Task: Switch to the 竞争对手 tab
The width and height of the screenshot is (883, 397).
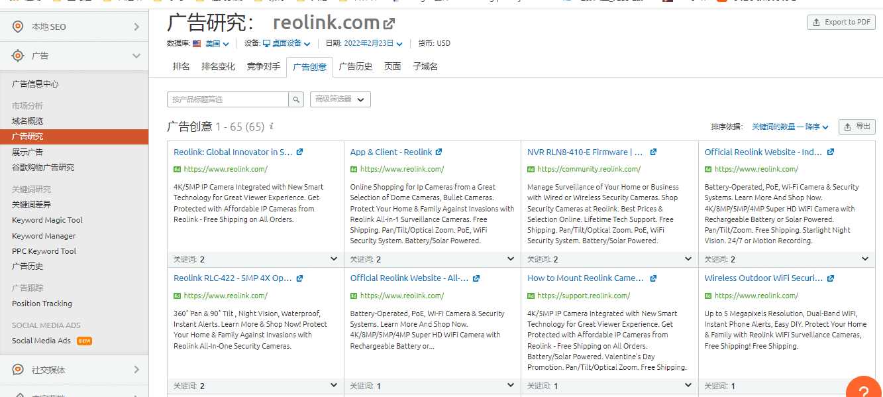Action: (x=264, y=66)
